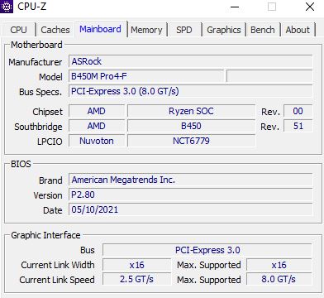Switch to the CPU tab
The height and width of the screenshot is (298, 324).
pos(18,30)
